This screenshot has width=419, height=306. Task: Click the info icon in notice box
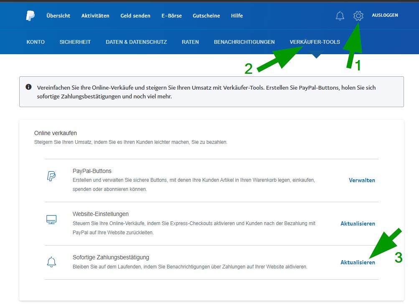(x=28, y=87)
